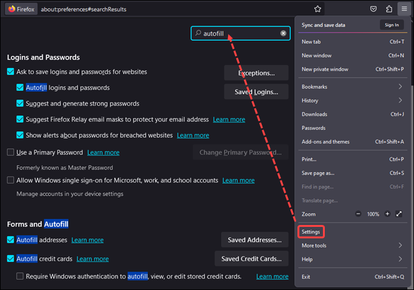Click the zoom in plus icon
The height and width of the screenshot is (290, 414).
point(387,214)
